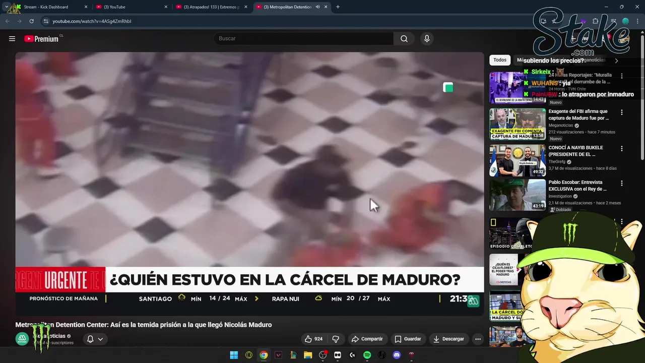Open Google Chrome from the taskbar
Screen dimensions: 645x363
pos(264,355)
